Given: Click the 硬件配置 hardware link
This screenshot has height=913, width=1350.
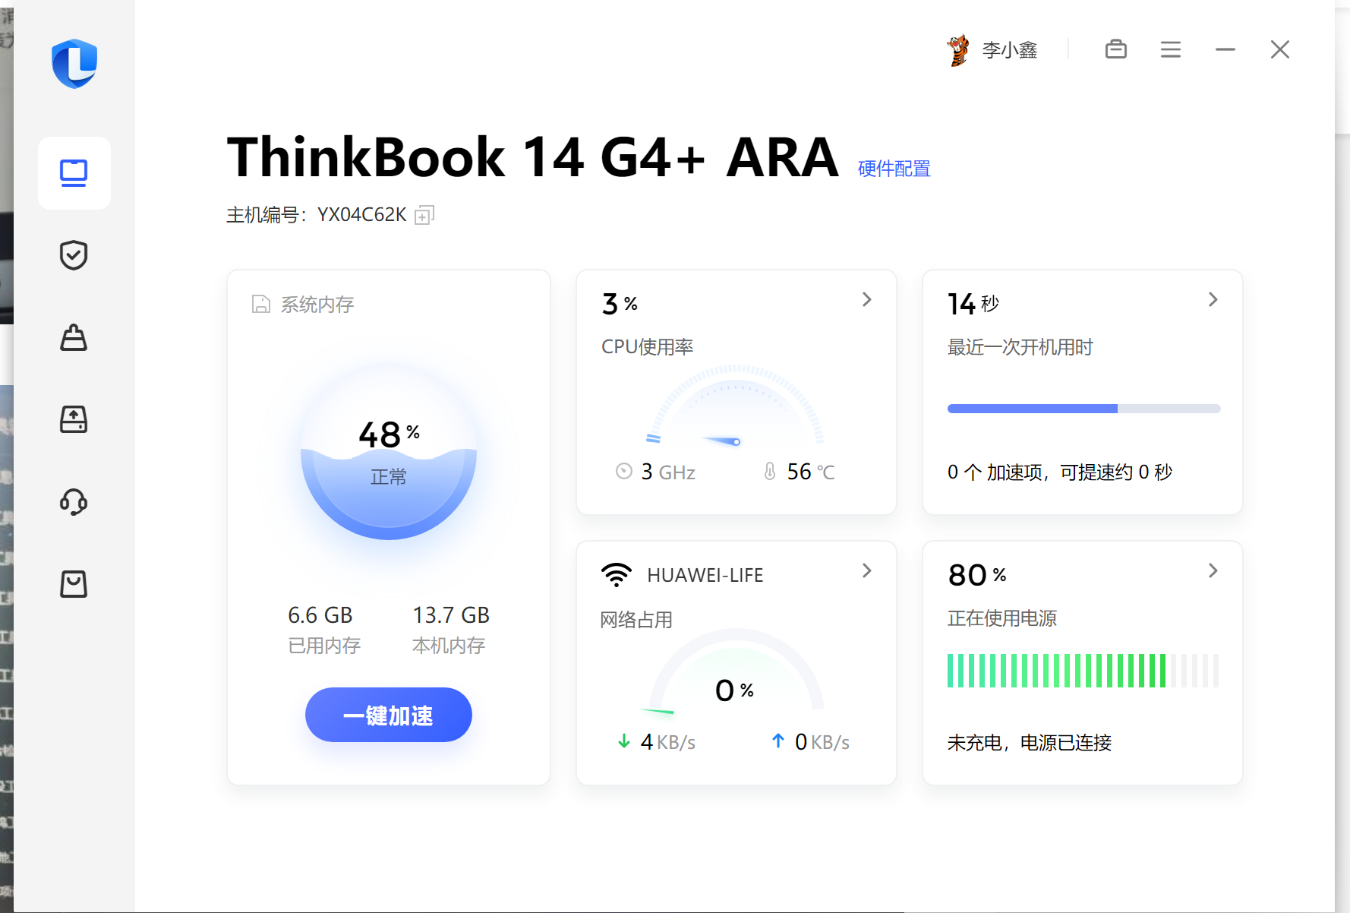Looking at the screenshot, I should tap(894, 169).
